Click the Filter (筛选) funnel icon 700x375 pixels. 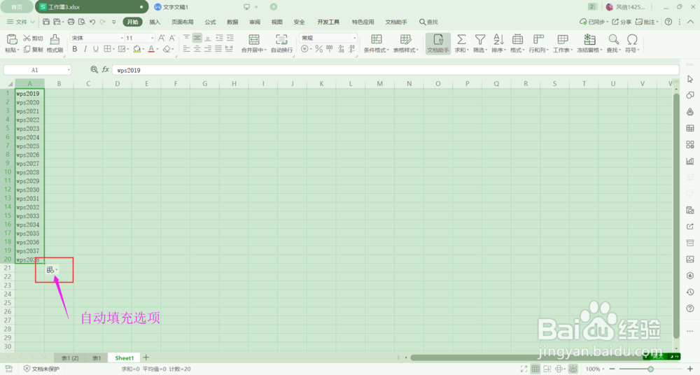(480, 39)
